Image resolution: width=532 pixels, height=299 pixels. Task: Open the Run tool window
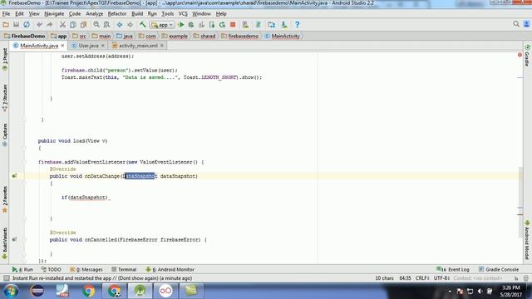22,269
